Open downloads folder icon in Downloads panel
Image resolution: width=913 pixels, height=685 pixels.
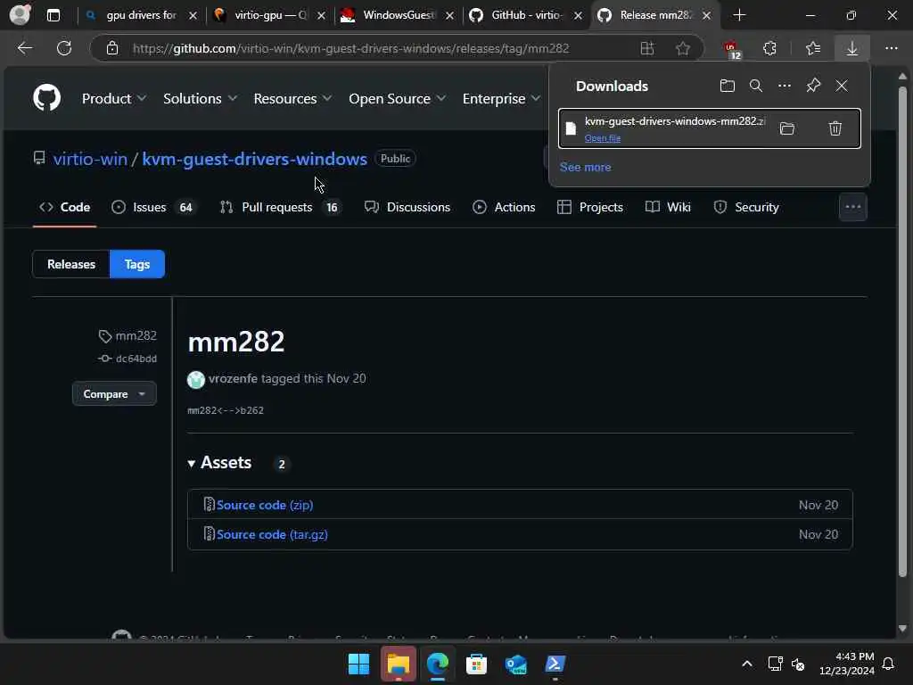tap(728, 86)
